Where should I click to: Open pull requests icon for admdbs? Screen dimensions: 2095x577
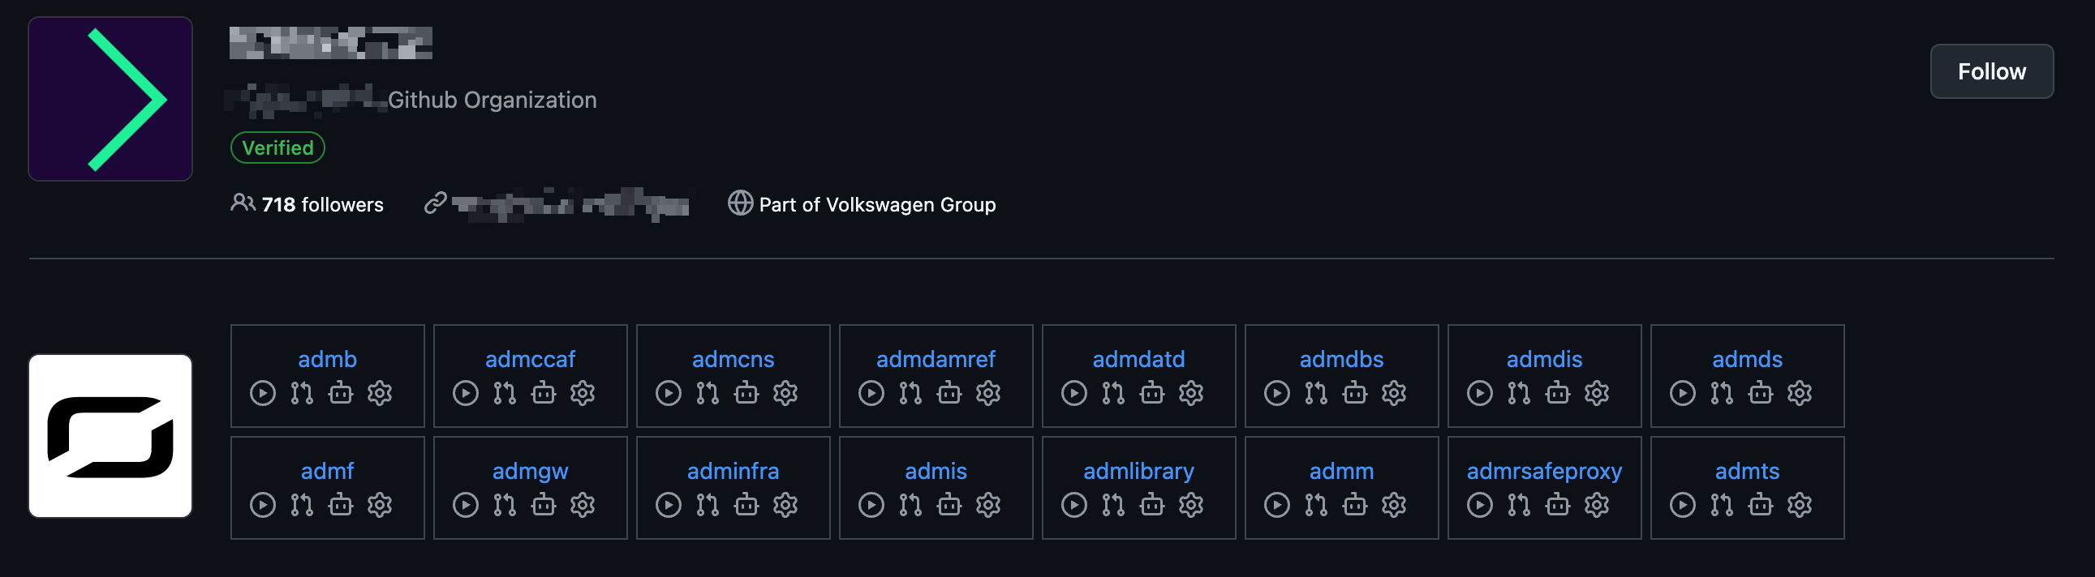point(1316,393)
